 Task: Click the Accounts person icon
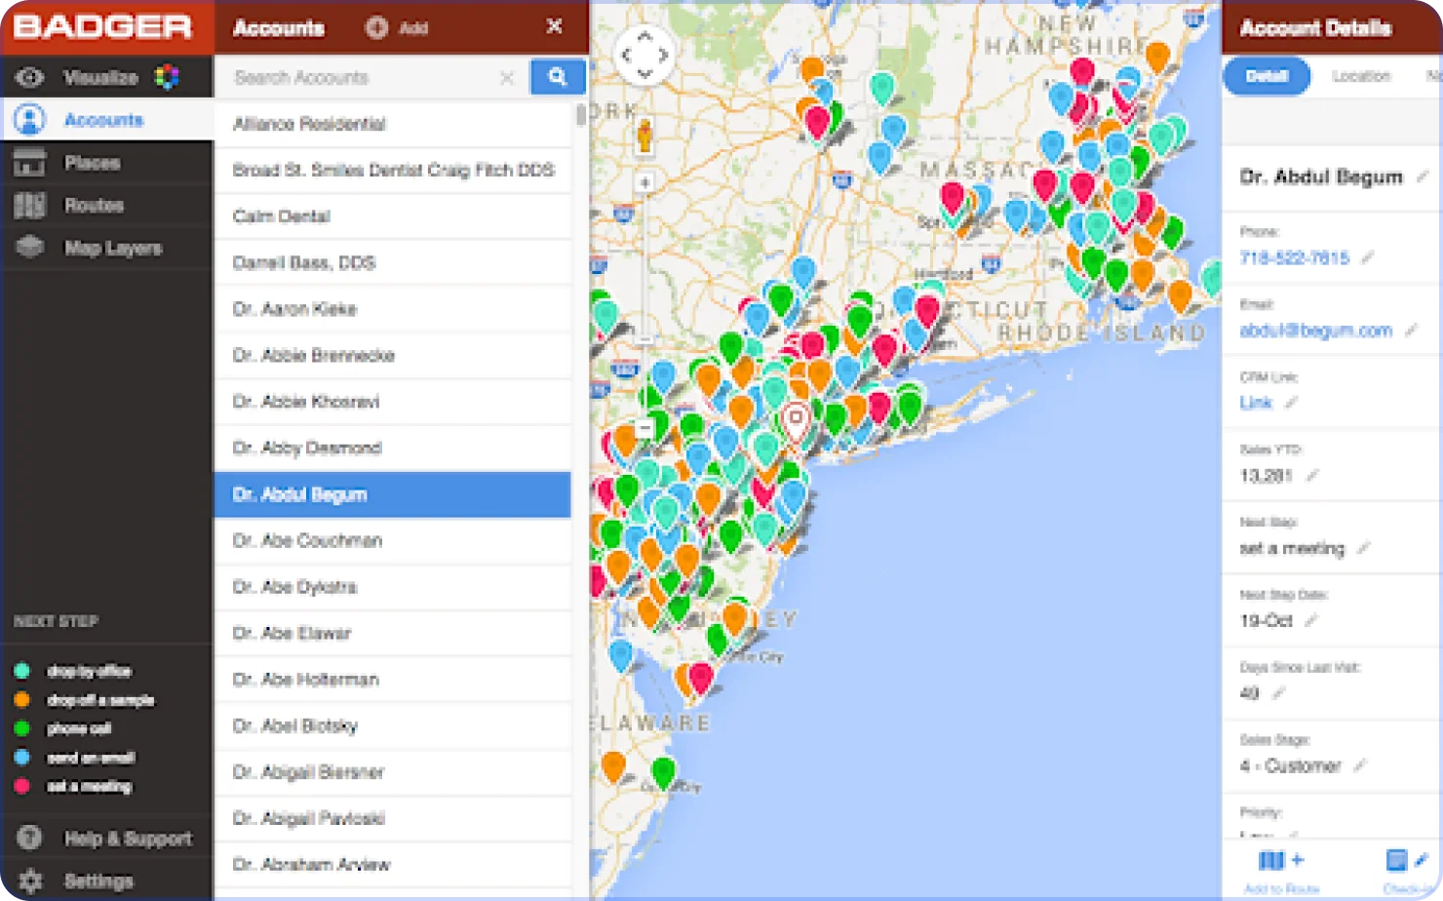pyautogui.click(x=30, y=120)
